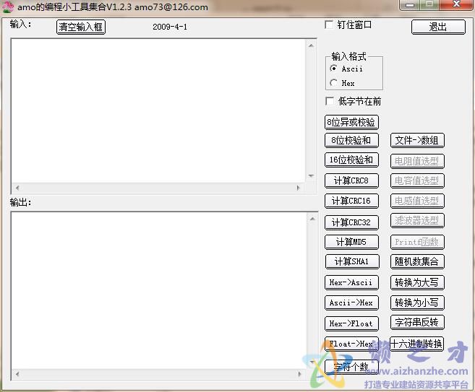This screenshot has height=392, width=475.
Task: Click the 计算SHA1 button
Action: tap(352, 261)
